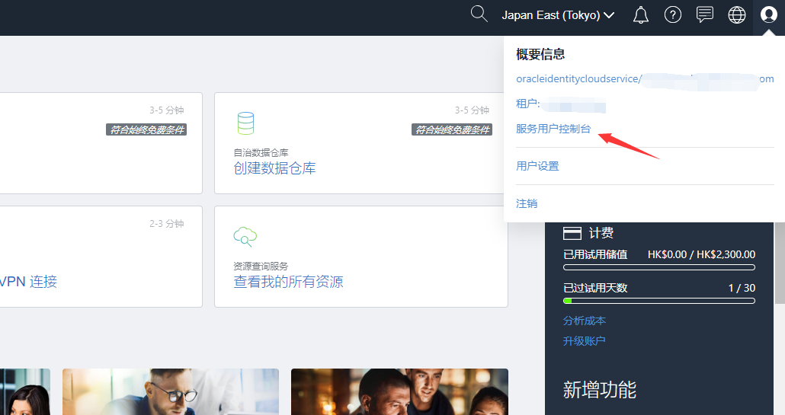Click the VPN 连接 card link
The width and height of the screenshot is (785, 415).
pos(28,282)
